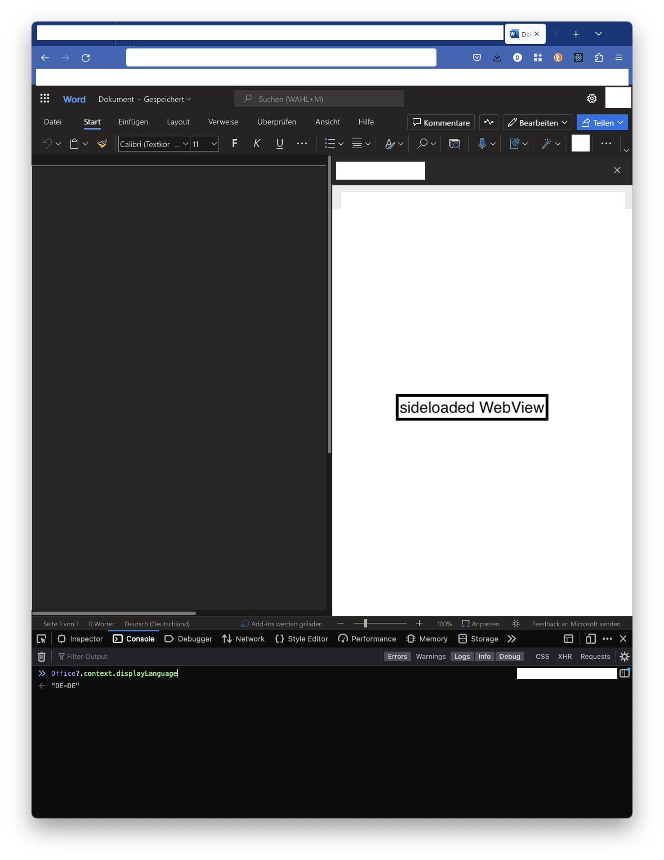The height and width of the screenshot is (860, 664).
Task: Undo the last action
Action: 47,144
